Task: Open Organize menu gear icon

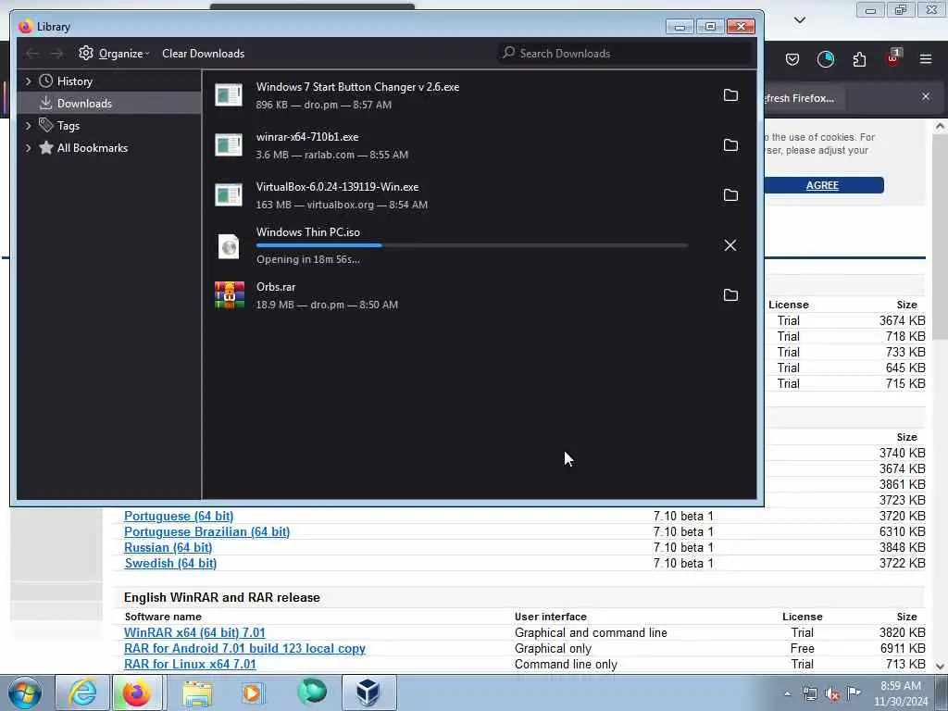Action: [86, 53]
